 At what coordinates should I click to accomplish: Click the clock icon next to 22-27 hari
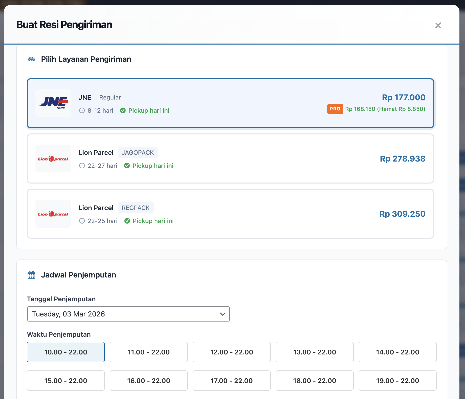click(82, 166)
